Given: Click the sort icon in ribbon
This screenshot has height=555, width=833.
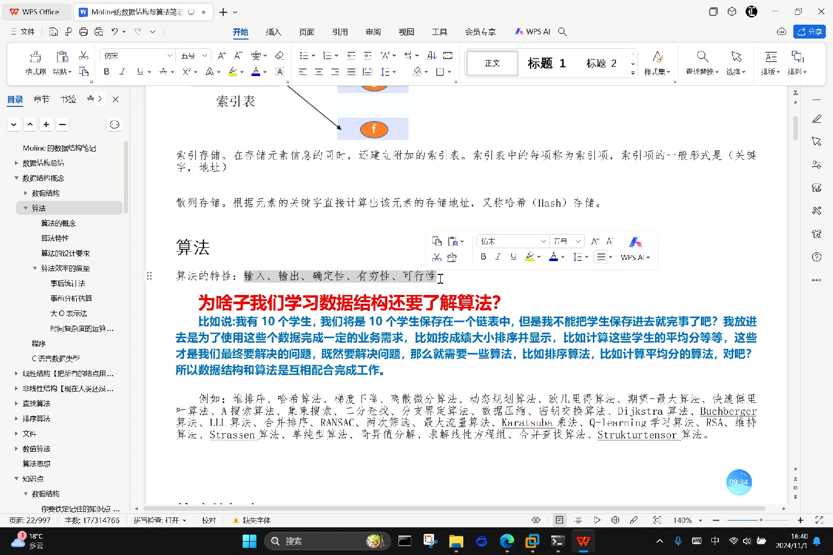Looking at the screenshot, I should pyautogui.click(x=432, y=55).
